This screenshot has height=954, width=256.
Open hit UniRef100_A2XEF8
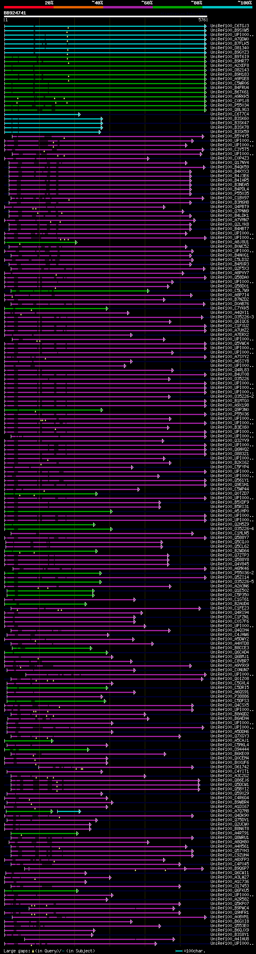coord(230,66)
